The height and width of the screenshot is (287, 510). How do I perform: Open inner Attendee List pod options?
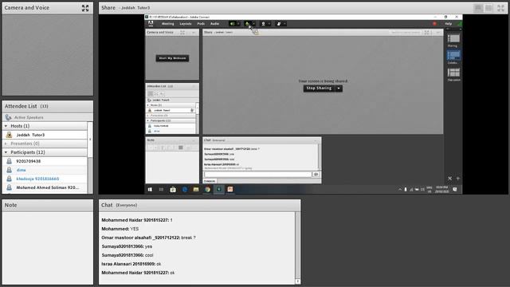(194, 86)
